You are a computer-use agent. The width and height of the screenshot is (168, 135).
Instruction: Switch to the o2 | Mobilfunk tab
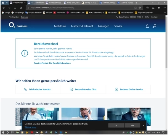tap(36, 3)
